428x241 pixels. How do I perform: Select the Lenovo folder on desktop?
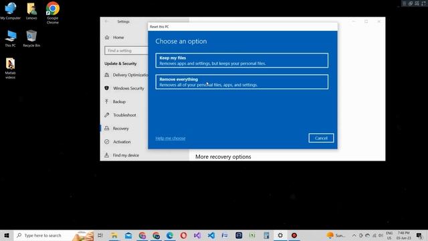point(31,11)
